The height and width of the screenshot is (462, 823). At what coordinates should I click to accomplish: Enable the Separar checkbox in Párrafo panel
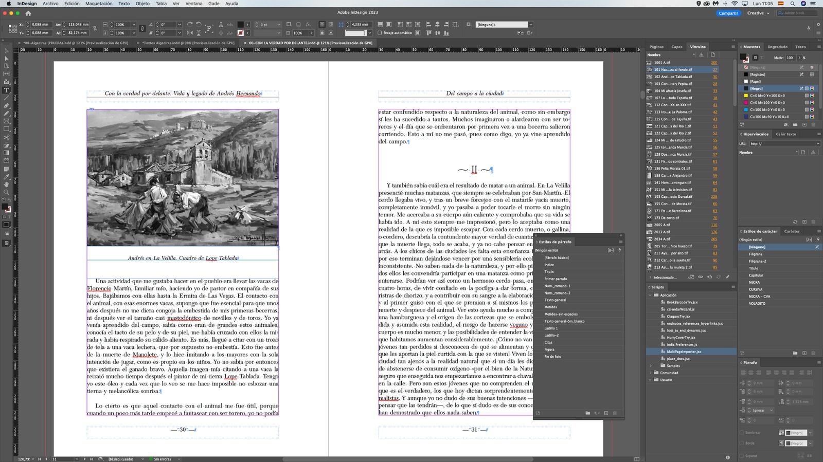click(742, 456)
